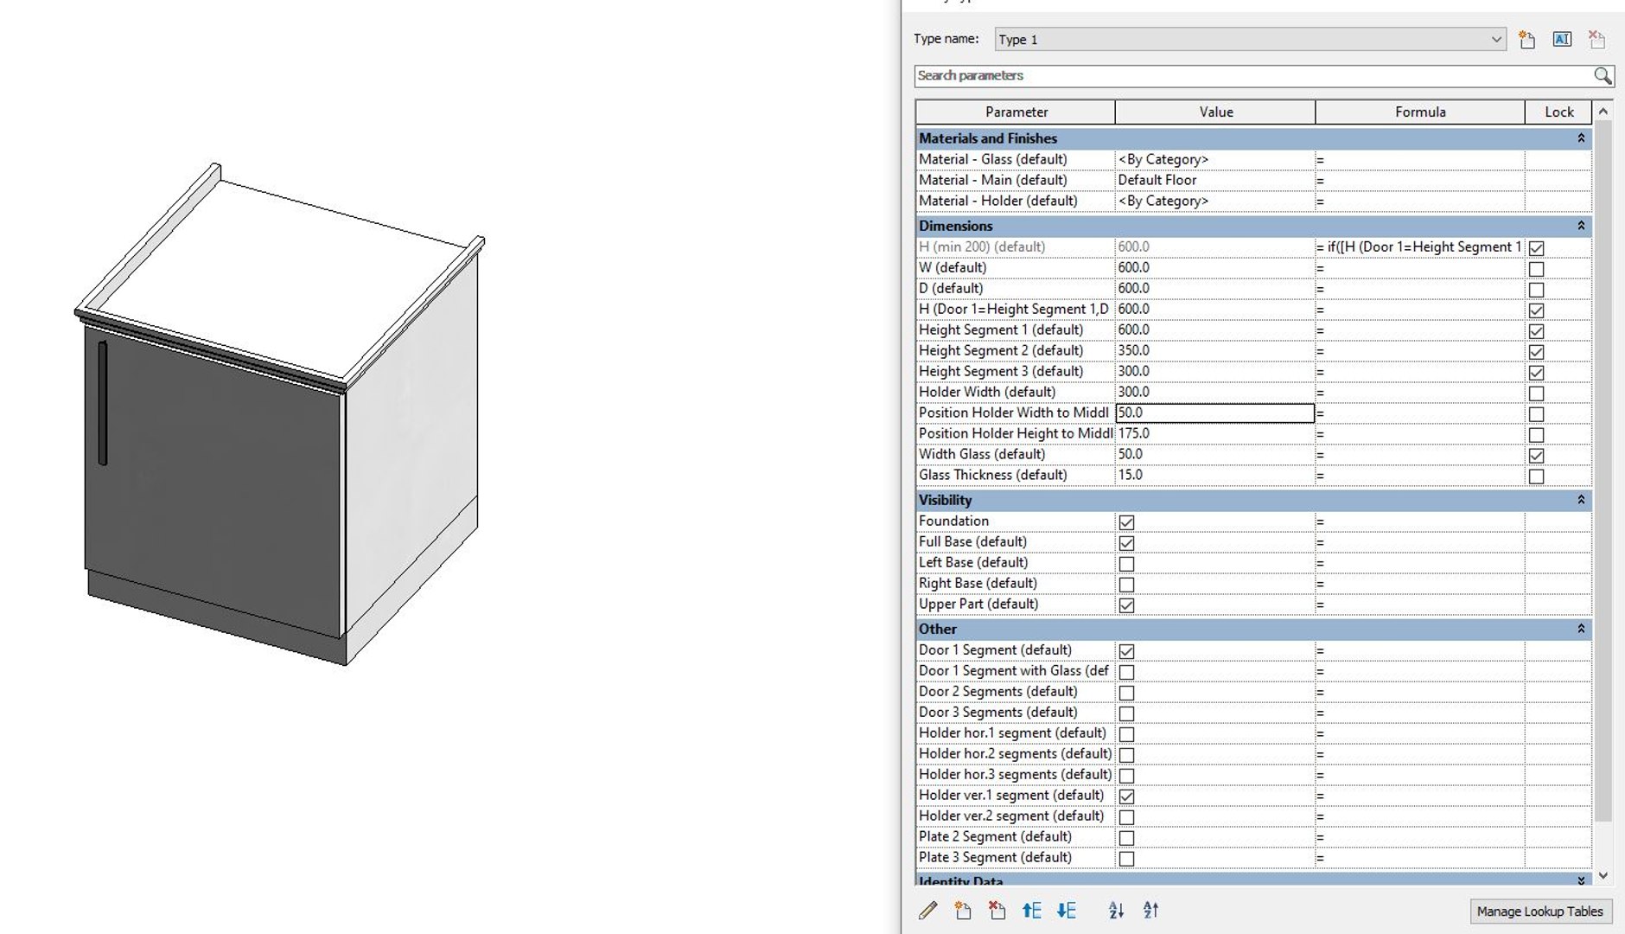Click the Glass Thickness value 15.0

pos(1214,475)
